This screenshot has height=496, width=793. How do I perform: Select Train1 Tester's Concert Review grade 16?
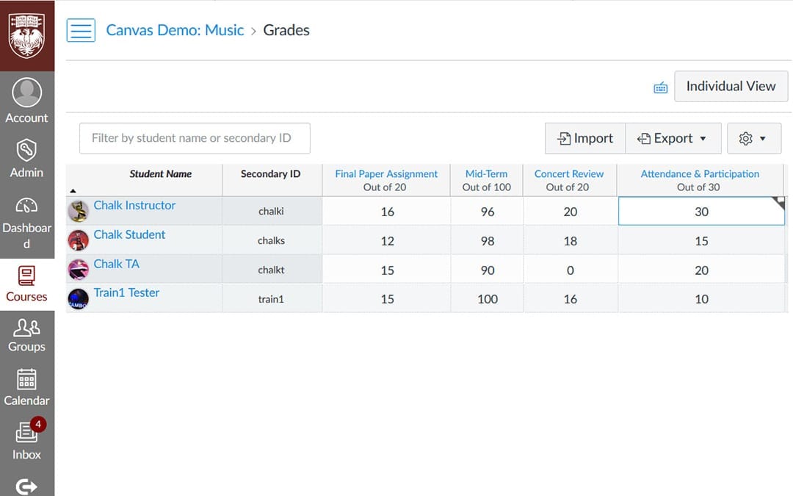point(571,298)
